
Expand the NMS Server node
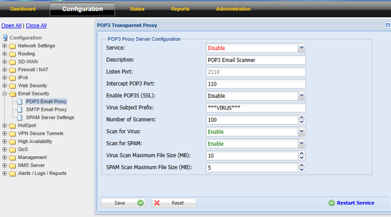click(5, 165)
